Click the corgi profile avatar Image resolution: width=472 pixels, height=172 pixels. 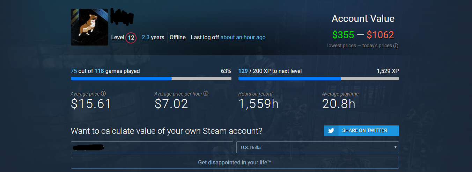89,27
